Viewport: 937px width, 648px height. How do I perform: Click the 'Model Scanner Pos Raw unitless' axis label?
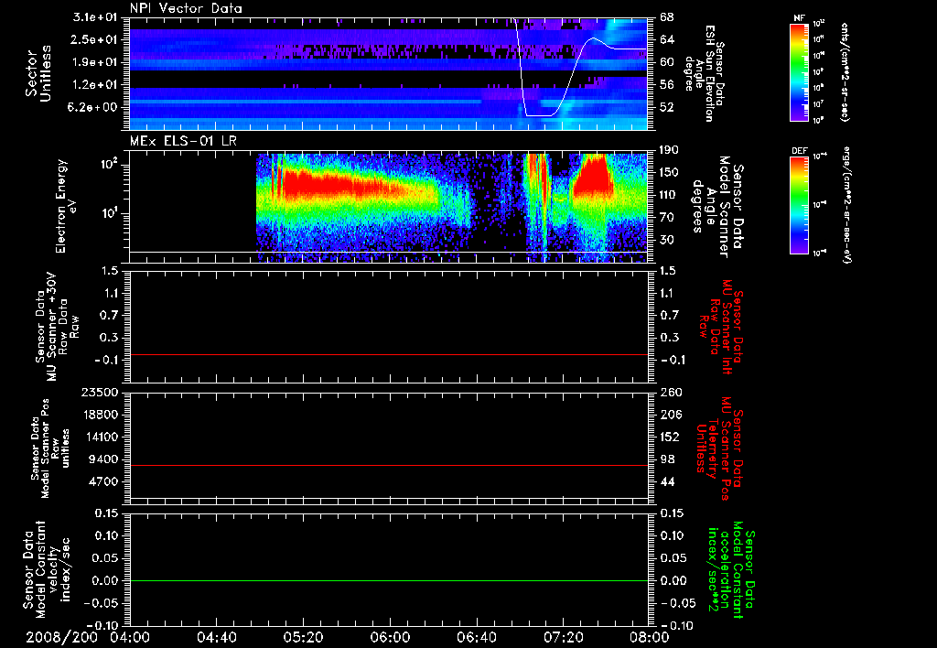[x=48, y=448]
